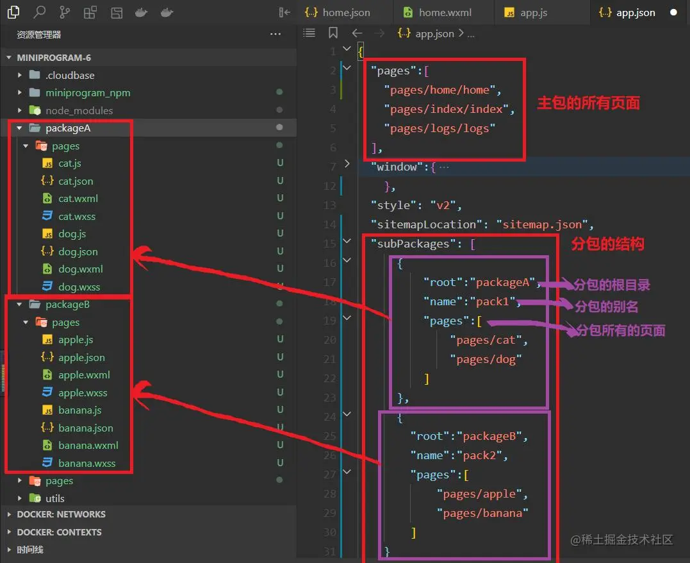Open the Source Control branch icon
Viewport: 690px width, 563px height.
point(65,12)
